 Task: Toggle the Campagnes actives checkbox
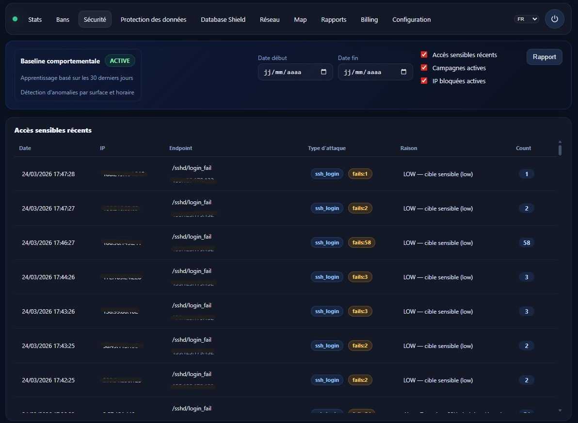(424, 68)
